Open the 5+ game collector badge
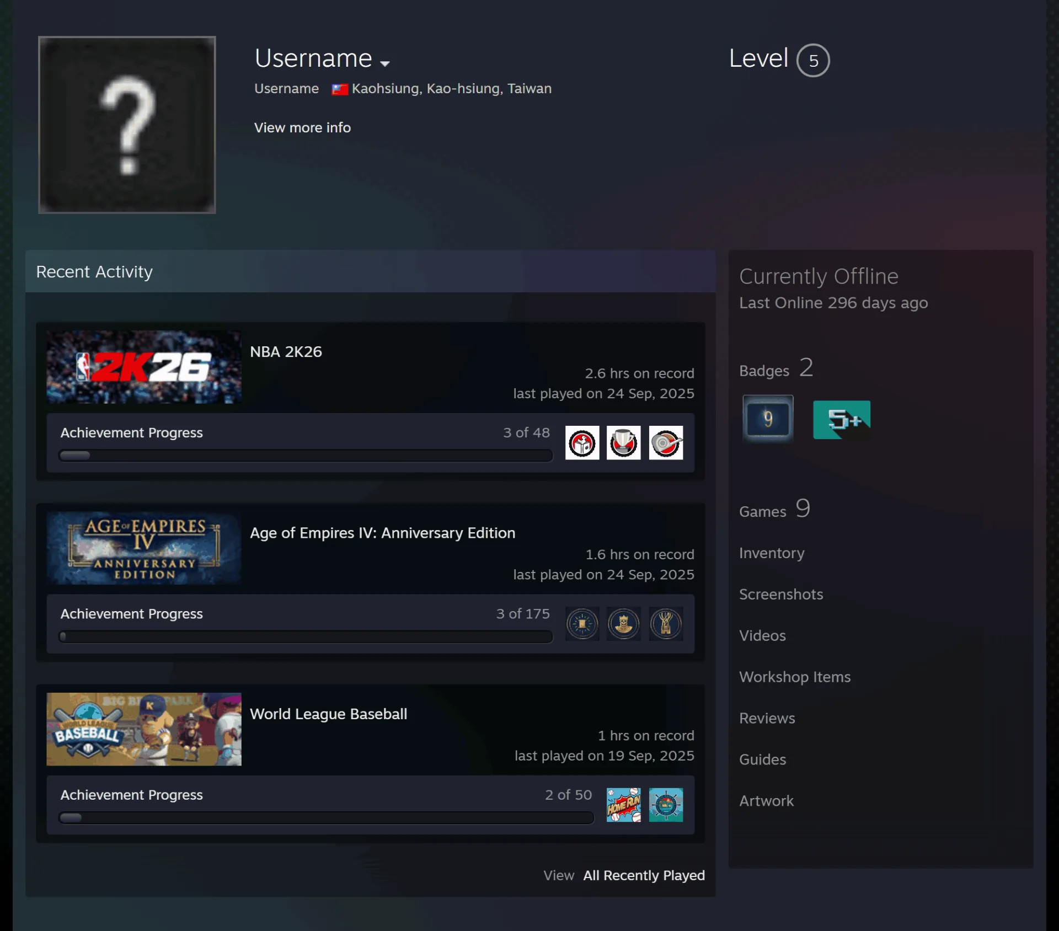Viewport: 1059px width, 931px height. pos(842,420)
